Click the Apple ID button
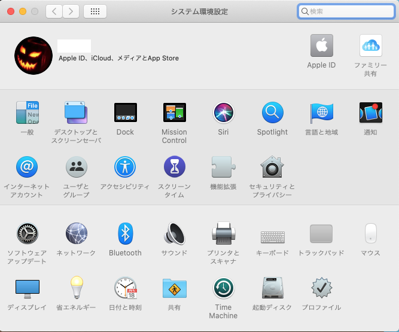399x332 pixels. click(x=321, y=47)
